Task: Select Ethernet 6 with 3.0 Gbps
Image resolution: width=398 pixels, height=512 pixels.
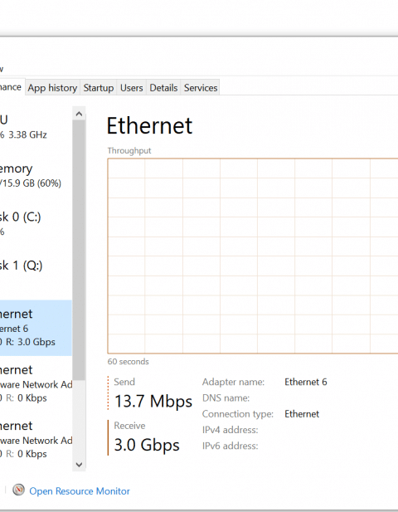Action: 36,328
